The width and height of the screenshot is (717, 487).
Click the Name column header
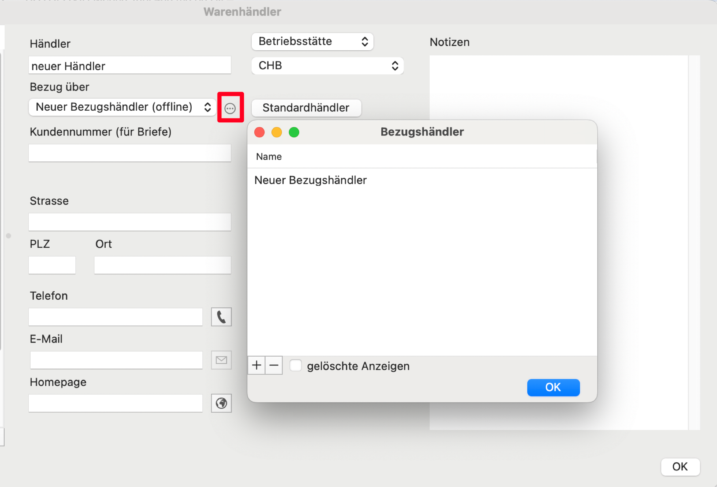point(422,157)
